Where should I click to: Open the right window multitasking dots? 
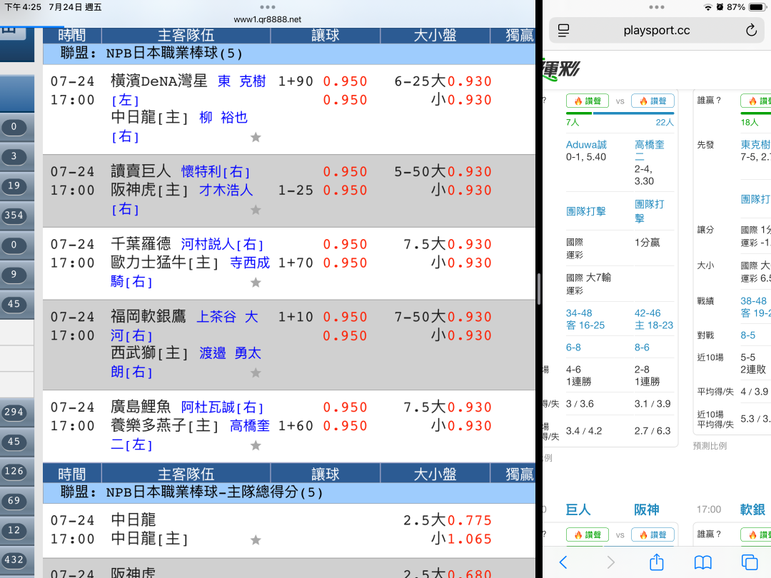coord(657,7)
